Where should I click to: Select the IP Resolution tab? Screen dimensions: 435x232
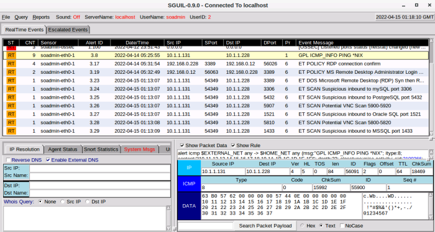pos(24,149)
